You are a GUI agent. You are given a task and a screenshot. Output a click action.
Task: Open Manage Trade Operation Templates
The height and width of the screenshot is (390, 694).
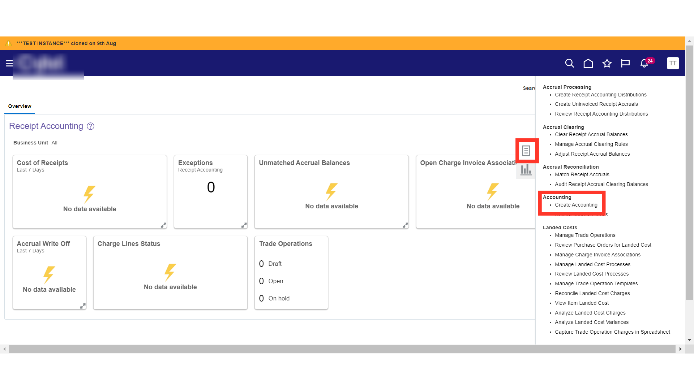click(x=596, y=283)
